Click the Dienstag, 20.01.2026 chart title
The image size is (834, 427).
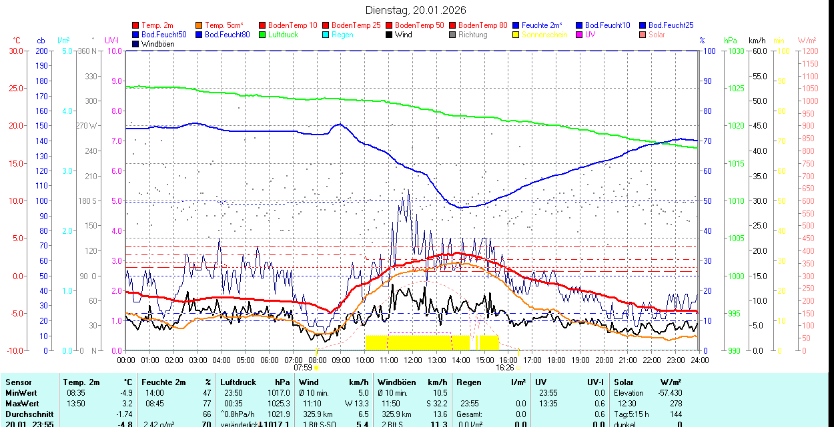(x=416, y=10)
